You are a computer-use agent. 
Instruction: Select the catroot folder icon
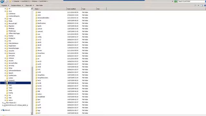(36, 29)
